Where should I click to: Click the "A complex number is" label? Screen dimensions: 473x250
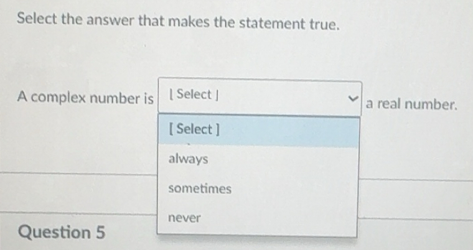[x=85, y=98]
